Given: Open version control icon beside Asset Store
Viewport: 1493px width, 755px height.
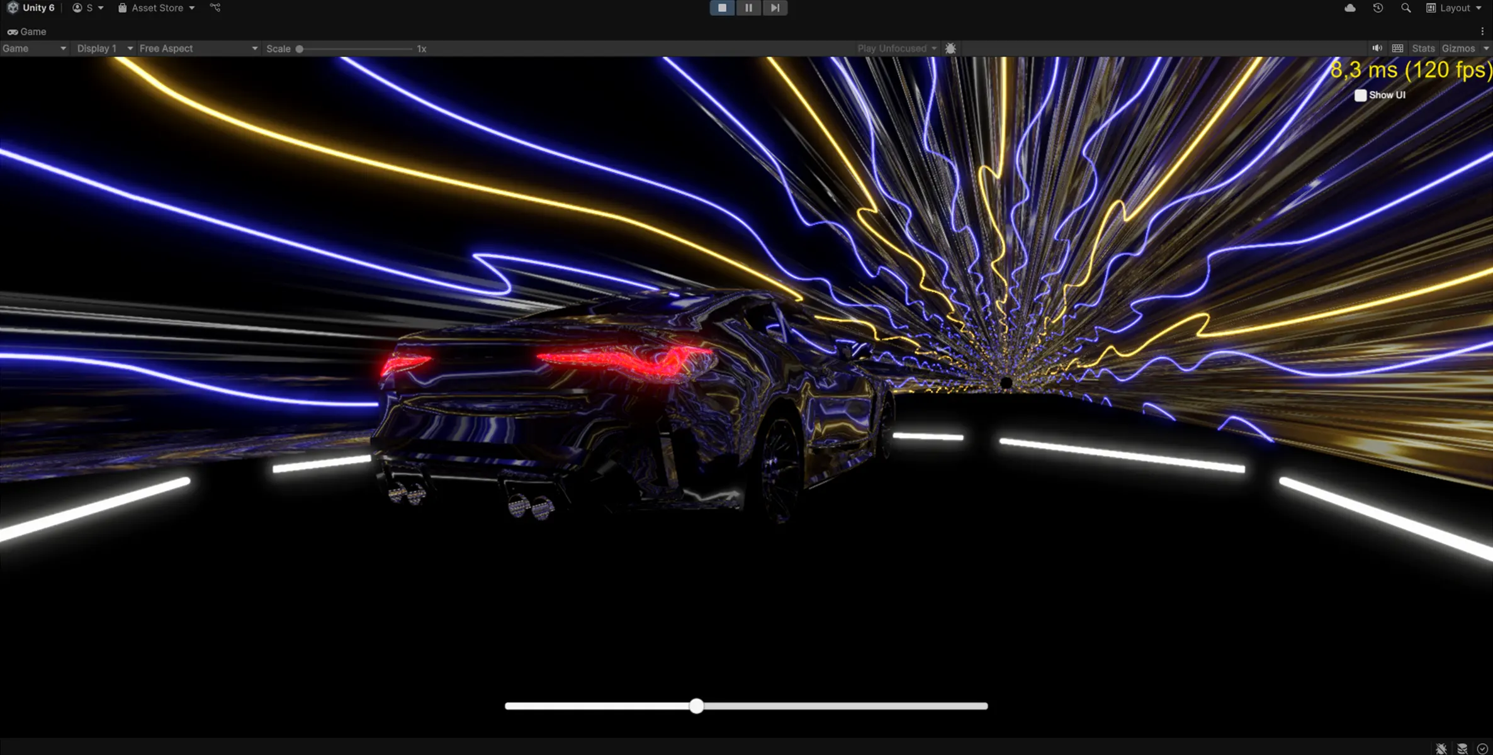Looking at the screenshot, I should [x=215, y=8].
